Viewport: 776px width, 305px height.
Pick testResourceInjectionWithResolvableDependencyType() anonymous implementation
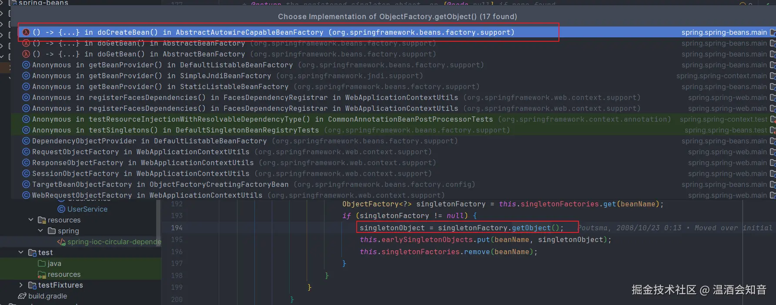[x=394, y=119]
